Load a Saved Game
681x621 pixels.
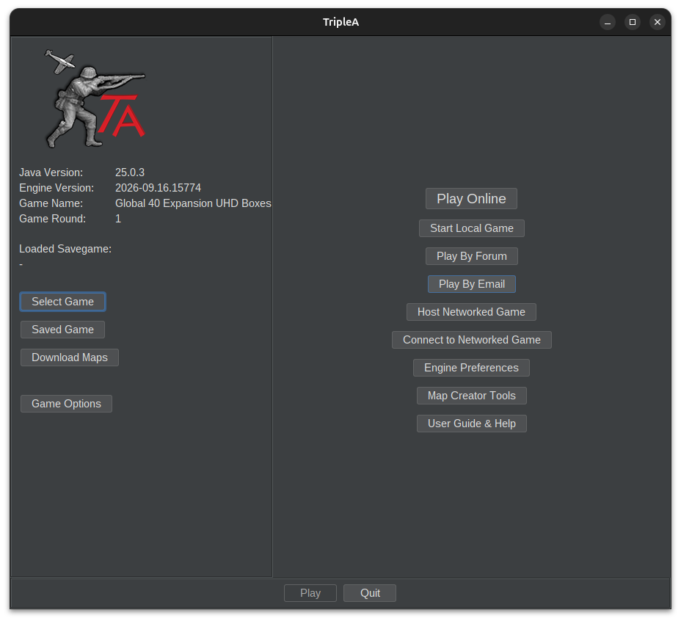(x=62, y=329)
